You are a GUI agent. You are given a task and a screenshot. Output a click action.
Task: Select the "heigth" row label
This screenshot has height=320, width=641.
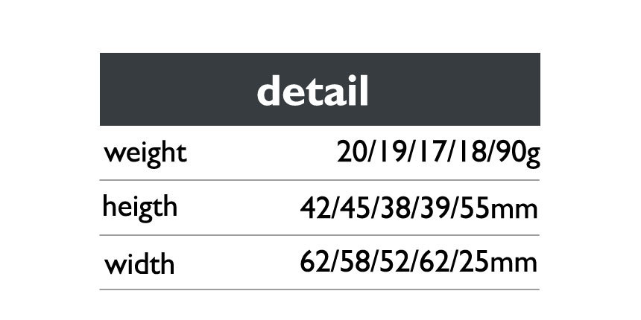tap(140, 207)
